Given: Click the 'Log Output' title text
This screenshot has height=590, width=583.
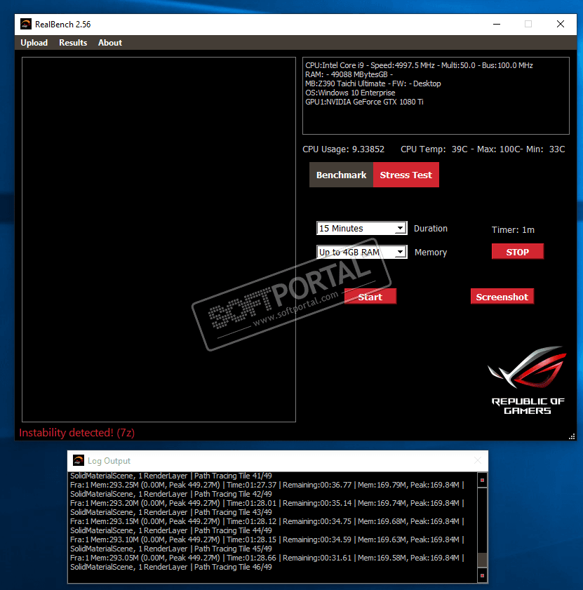Looking at the screenshot, I should tap(109, 461).
